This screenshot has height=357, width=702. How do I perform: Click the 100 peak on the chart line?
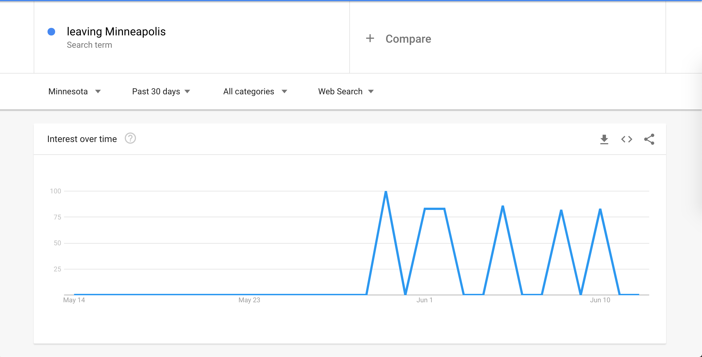coord(386,192)
